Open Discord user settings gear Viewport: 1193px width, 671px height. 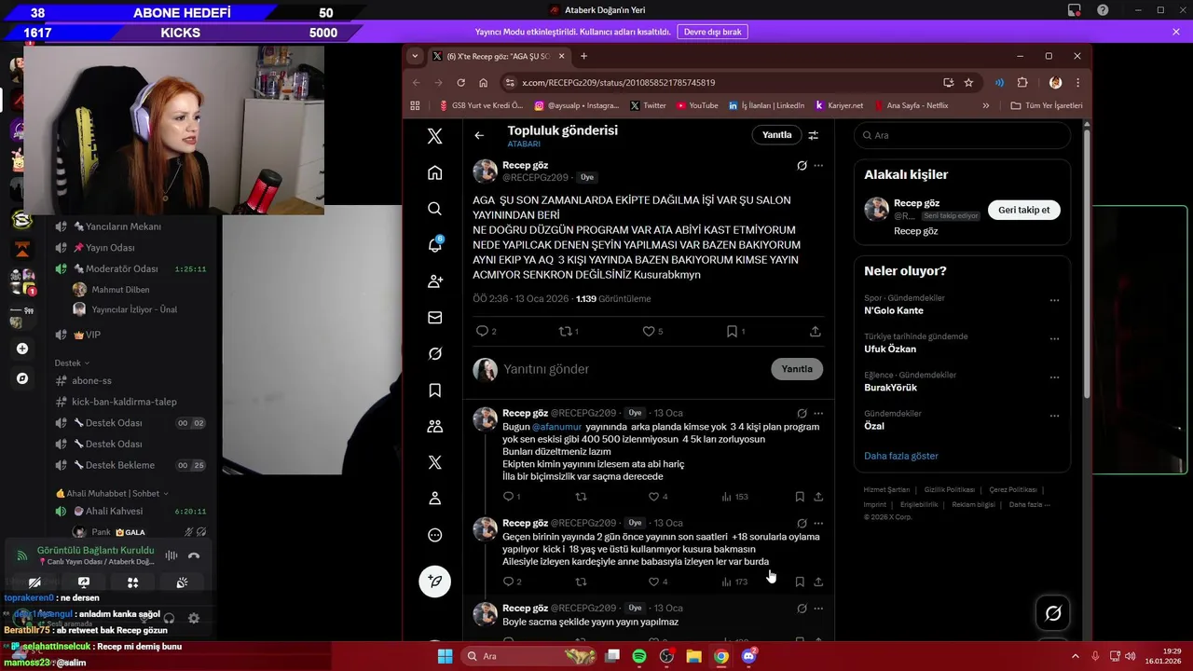coord(194,618)
